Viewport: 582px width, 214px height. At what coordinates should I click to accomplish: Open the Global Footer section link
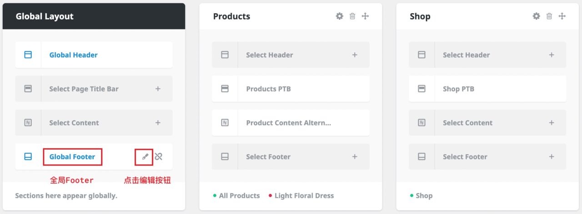[72, 157]
